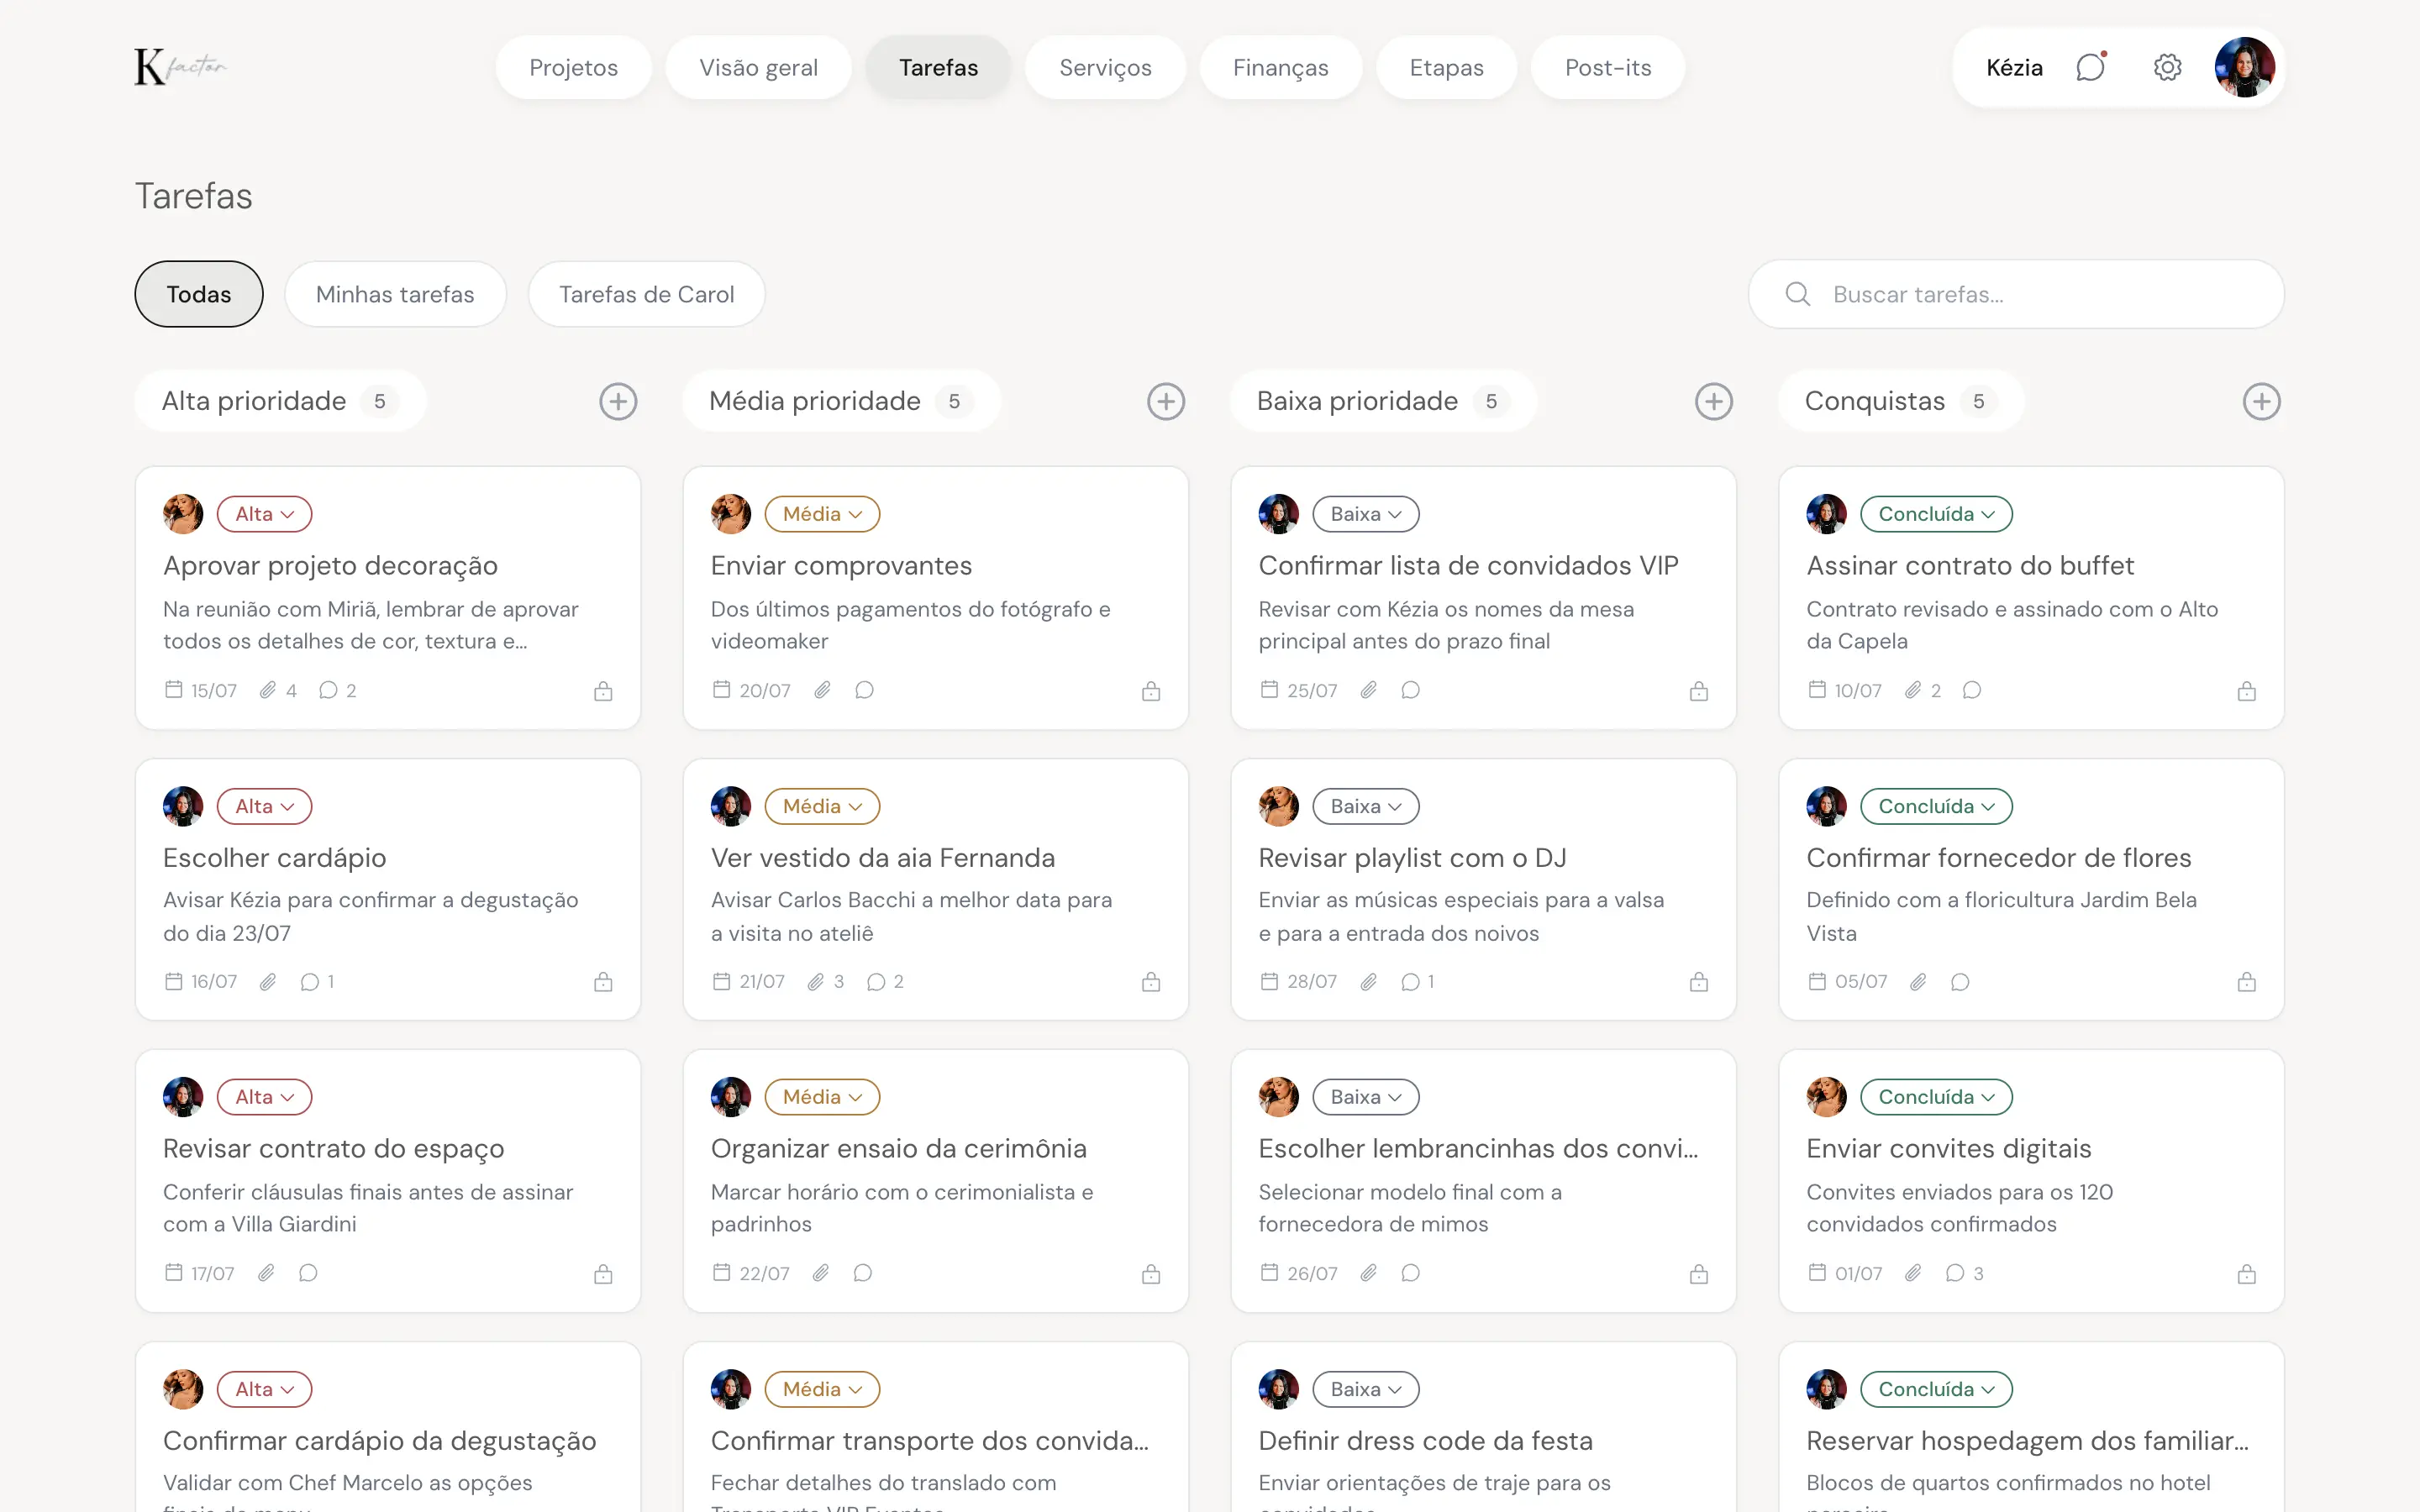
Task: Open Concluída dropdown on Assinar contrato do buffet
Action: (x=1936, y=514)
